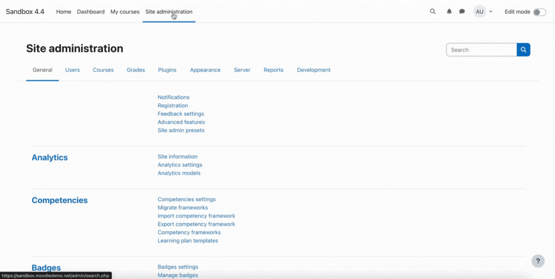Open Feedback settings link
The image size is (555, 279).
181,114
